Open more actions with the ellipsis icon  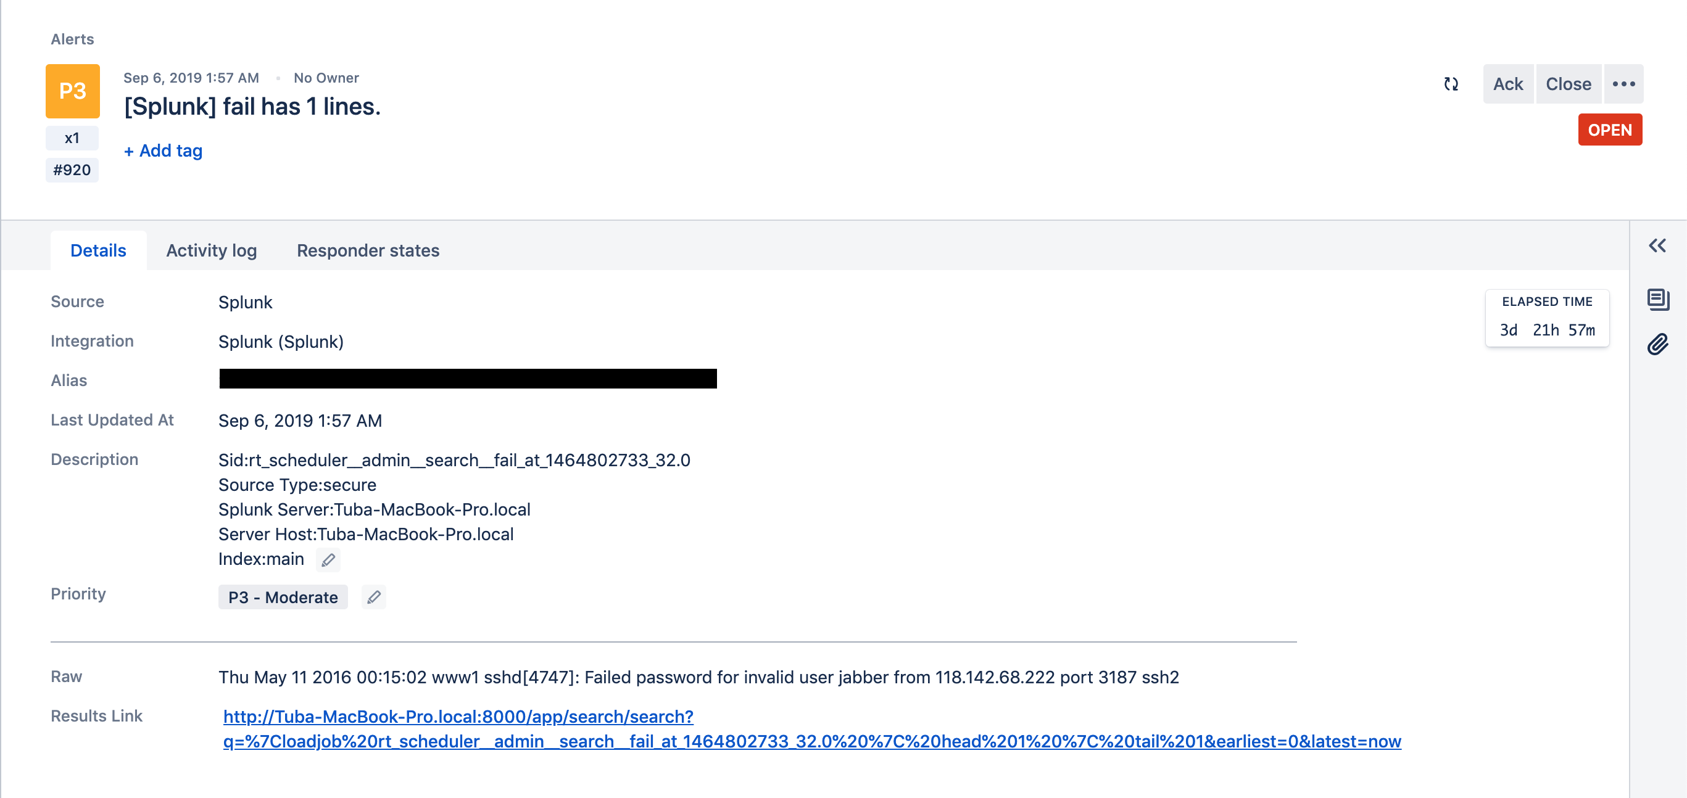point(1623,84)
